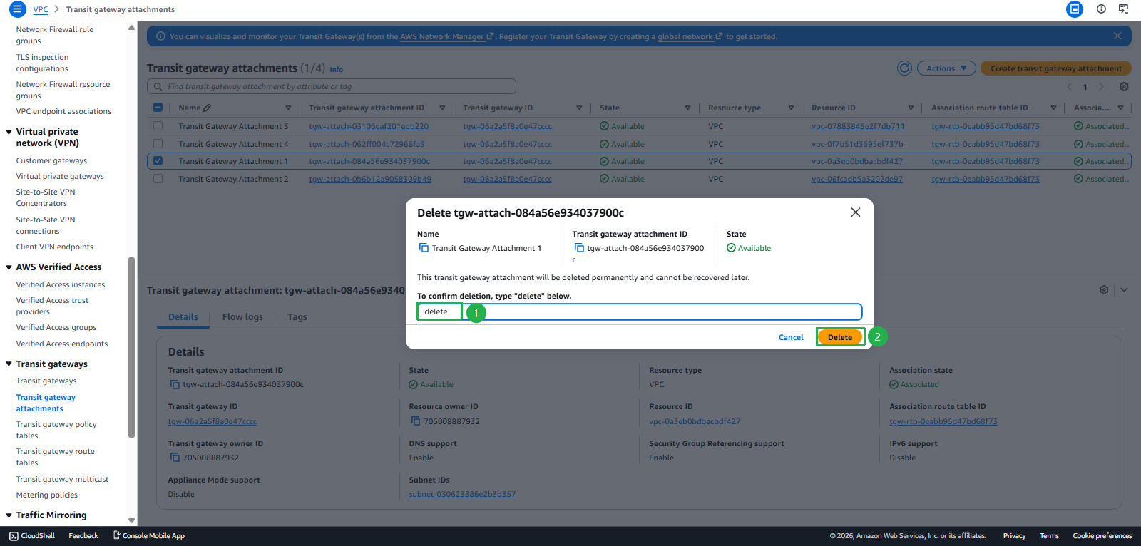This screenshot has height=546, width=1141.
Task: Copy attachment ID in the delete dialog
Action: [x=579, y=248]
